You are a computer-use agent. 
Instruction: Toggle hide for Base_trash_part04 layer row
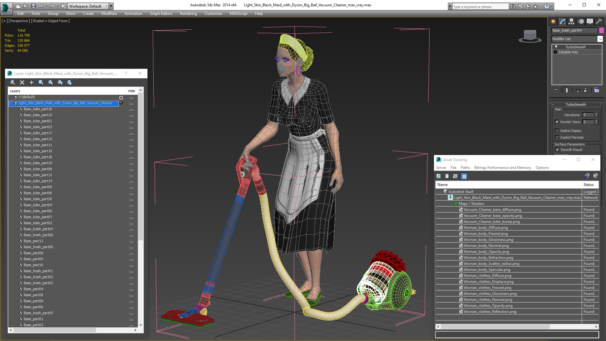(x=131, y=229)
